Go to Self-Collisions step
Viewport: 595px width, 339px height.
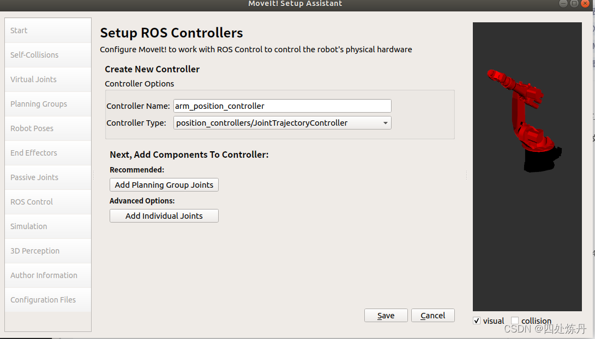48,55
